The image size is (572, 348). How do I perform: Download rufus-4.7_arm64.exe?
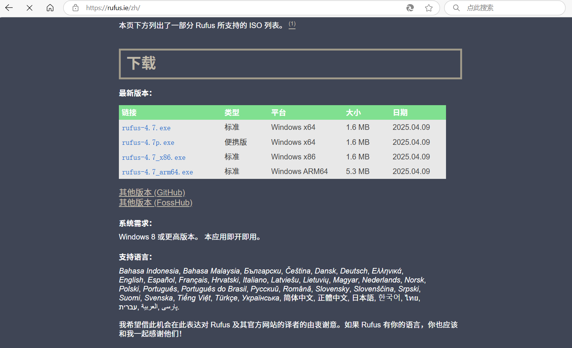tap(157, 172)
